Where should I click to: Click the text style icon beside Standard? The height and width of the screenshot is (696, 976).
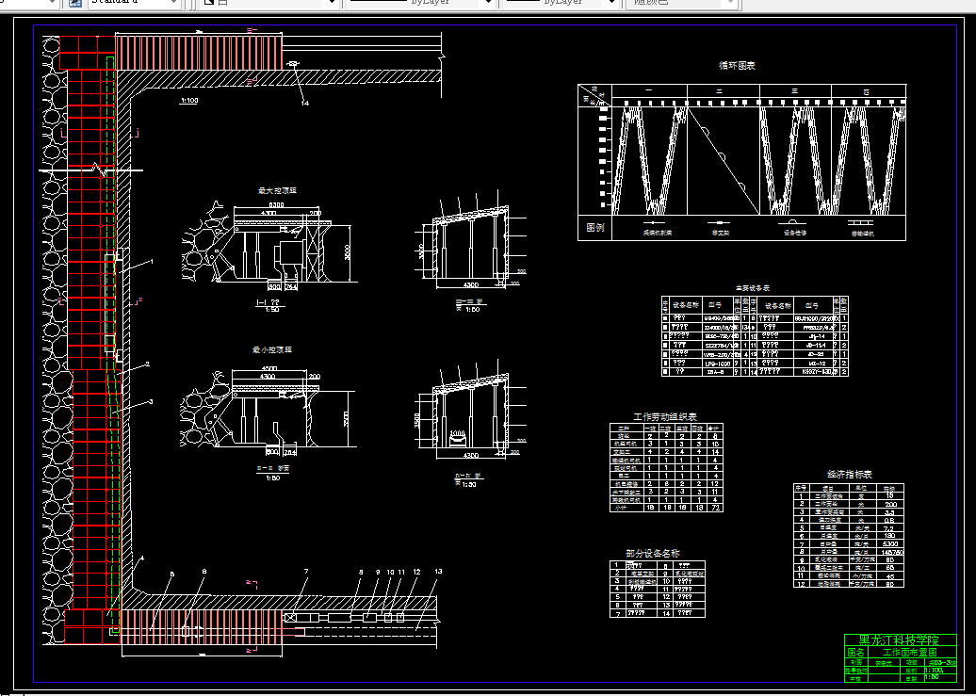coord(74,3)
